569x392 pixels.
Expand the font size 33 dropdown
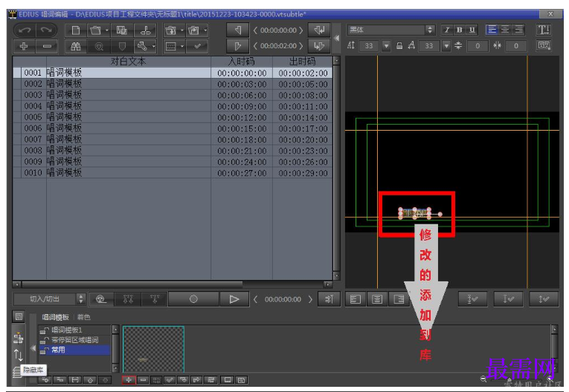coord(386,45)
